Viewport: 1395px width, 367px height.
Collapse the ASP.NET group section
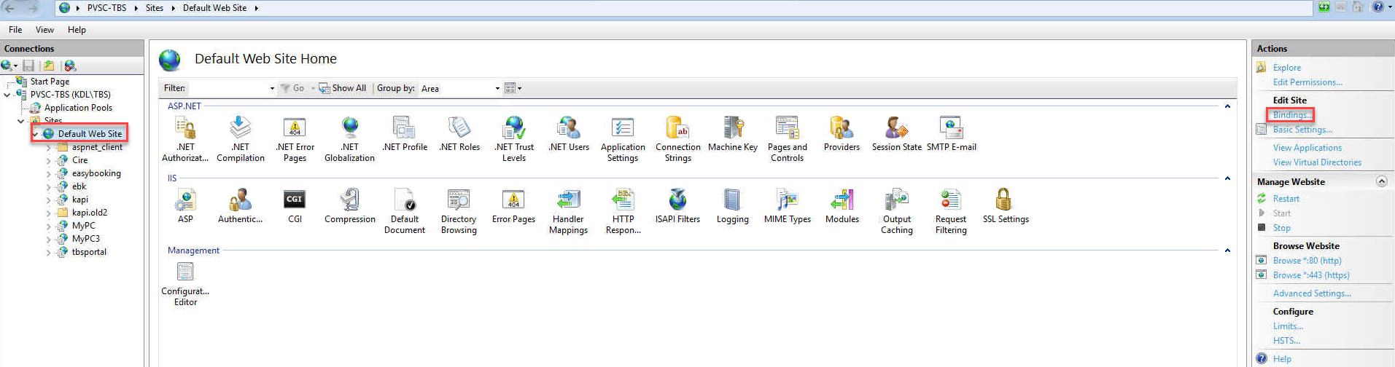1227,106
